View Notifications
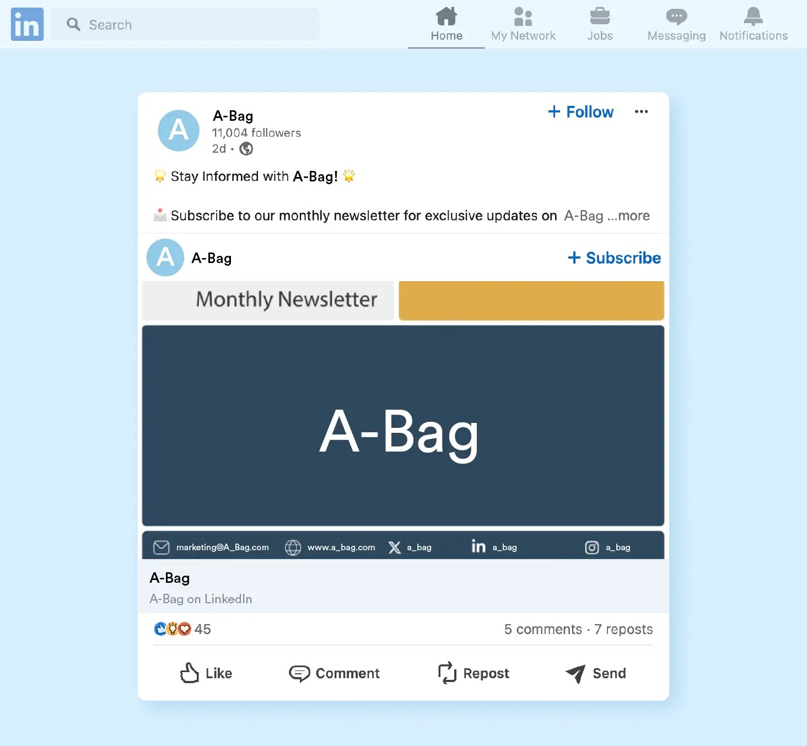The image size is (807, 746). click(753, 24)
